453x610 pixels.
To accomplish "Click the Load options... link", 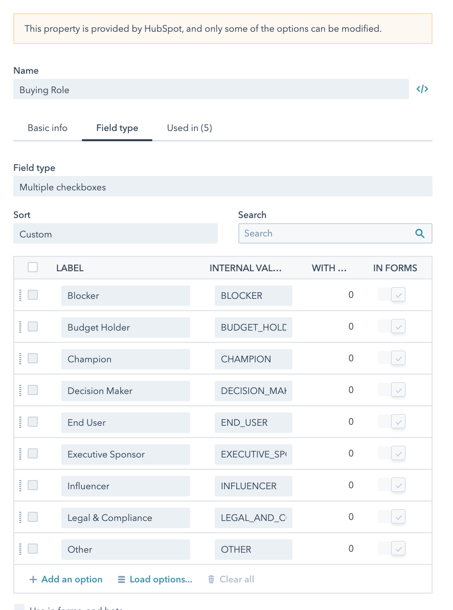I will pos(161,579).
